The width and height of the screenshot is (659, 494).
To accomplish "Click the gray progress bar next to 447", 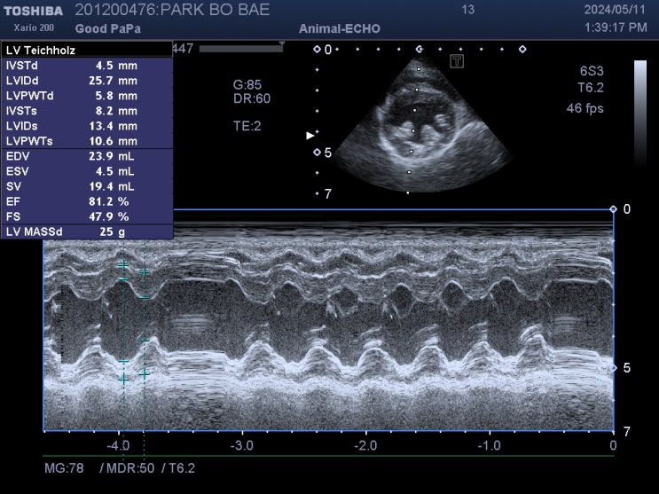I will tap(241, 49).
